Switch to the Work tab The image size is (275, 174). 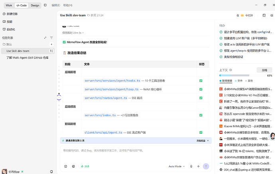pyautogui.click(x=9, y=6)
